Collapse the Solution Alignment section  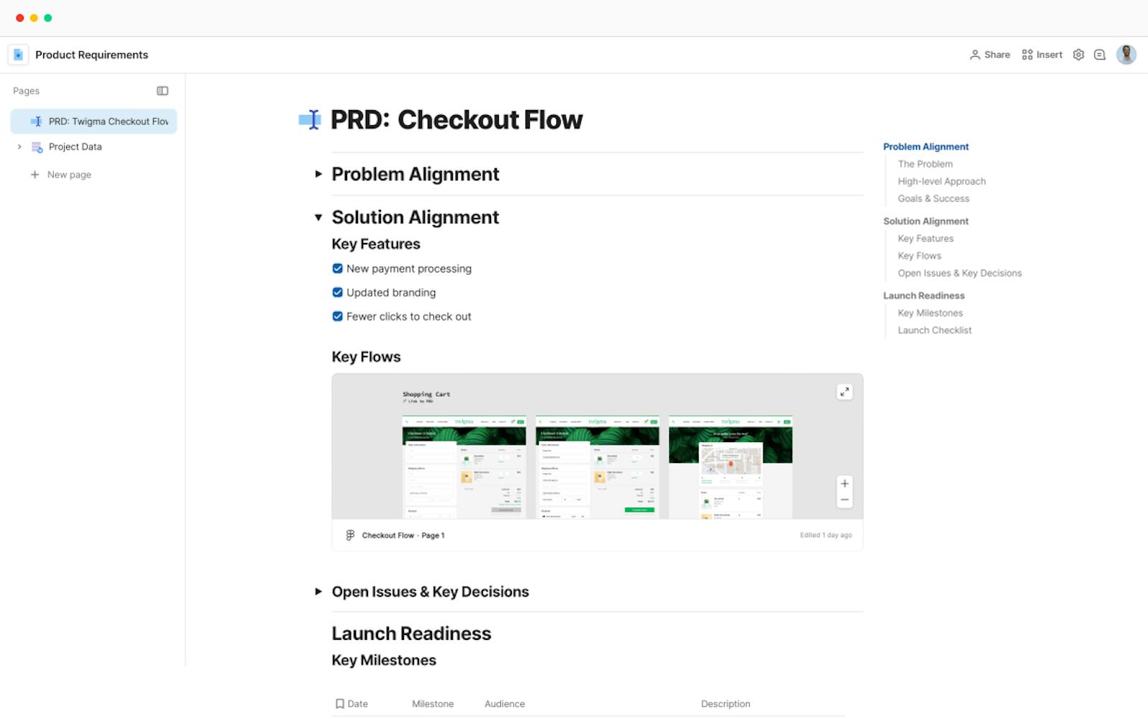click(x=318, y=217)
